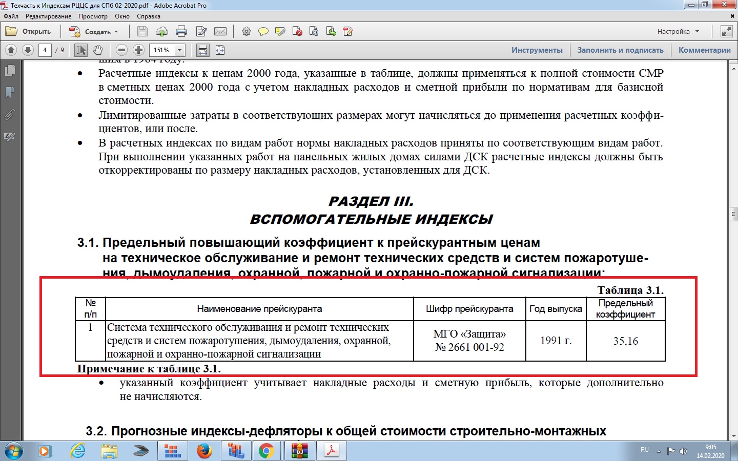Click the Комментарии pane button
This screenshot has width=738, height=461.
click(704, 50)
